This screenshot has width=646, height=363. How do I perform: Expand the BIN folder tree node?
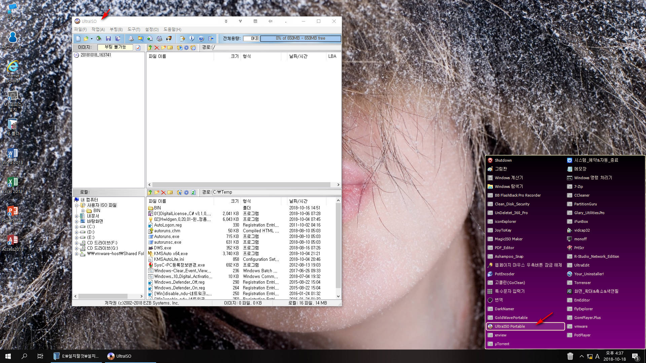point(83,211)
